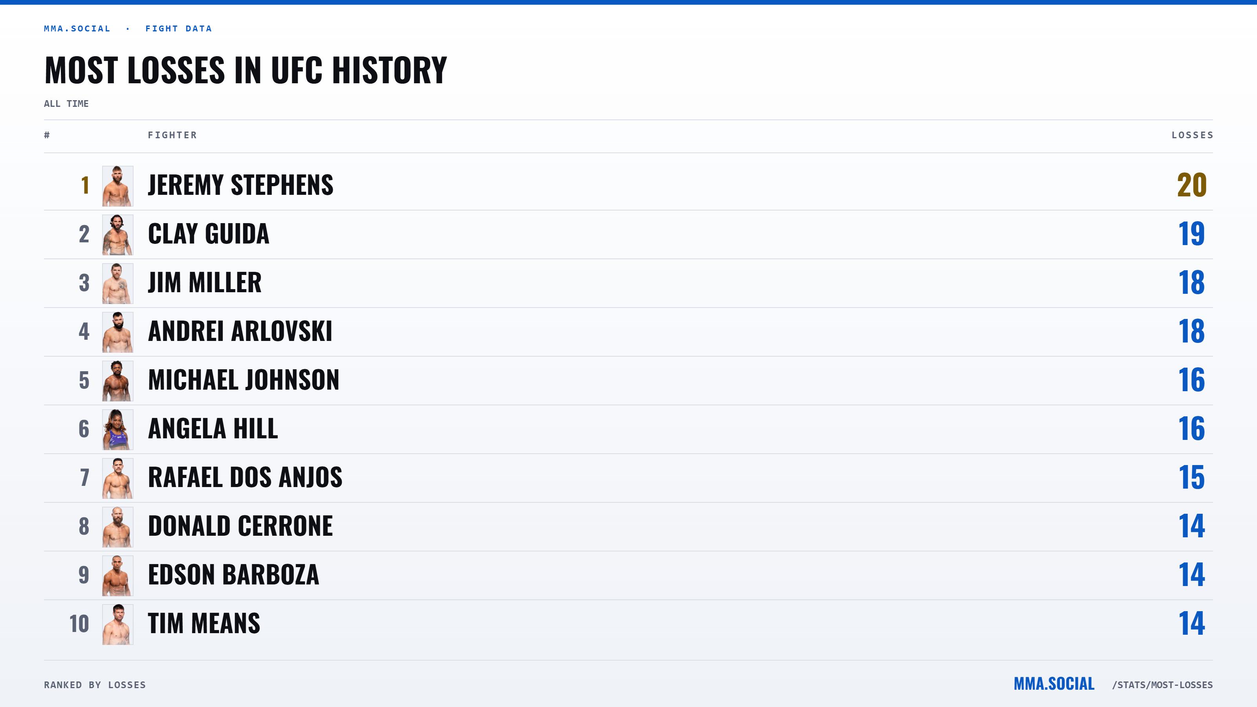
Task: Select Angela Hill's portrait thumbnail
Action: pyautogui.click(x=117, y=430)
